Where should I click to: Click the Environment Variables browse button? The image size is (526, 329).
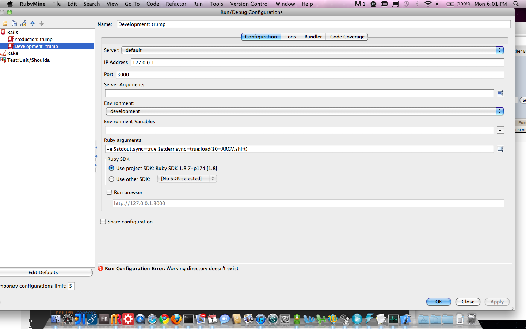pyautogui.click(x=500, y=130)
